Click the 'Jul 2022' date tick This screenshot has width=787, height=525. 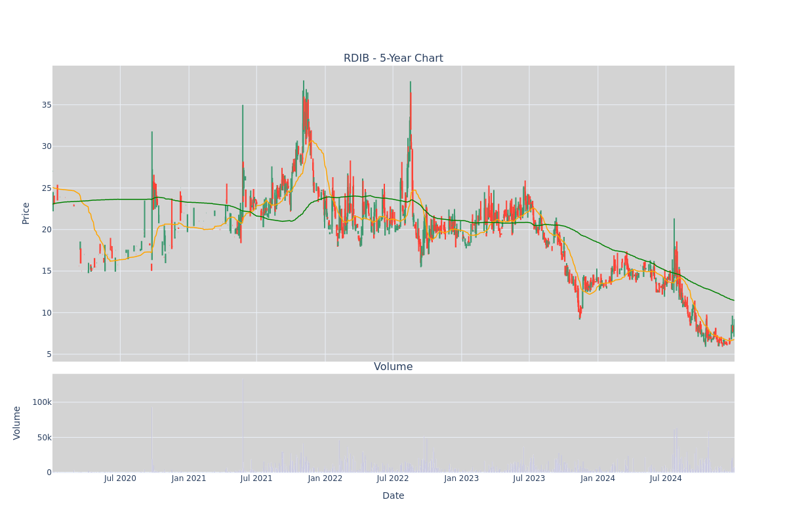(x=393, y=478)
